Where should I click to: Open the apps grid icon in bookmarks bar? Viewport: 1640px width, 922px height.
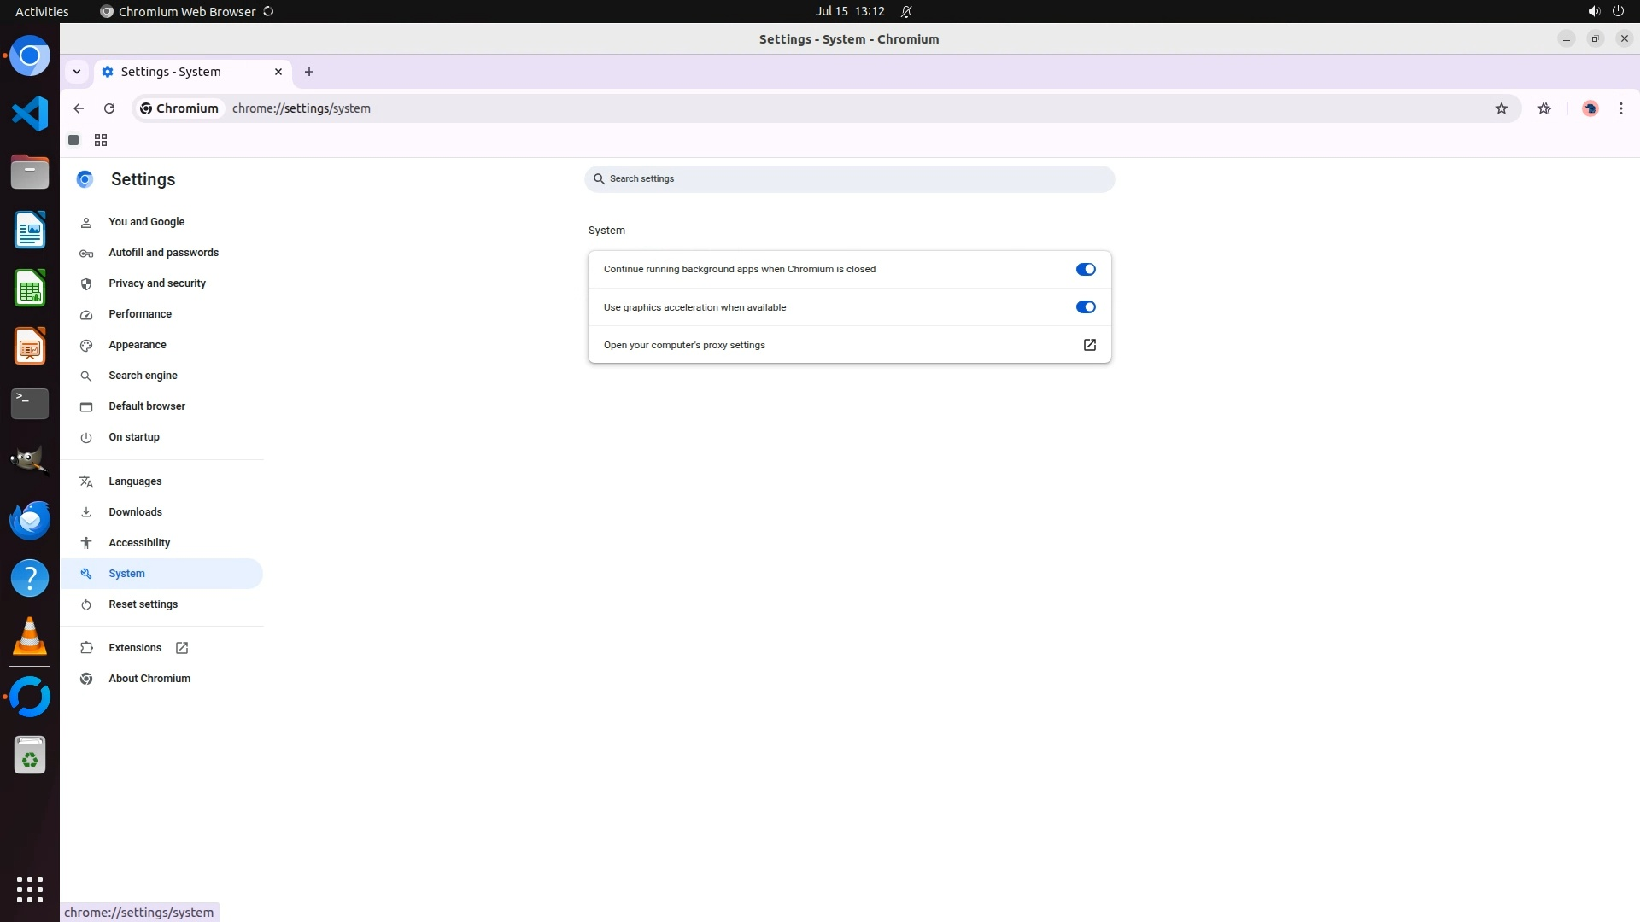(x=101, y=140)
